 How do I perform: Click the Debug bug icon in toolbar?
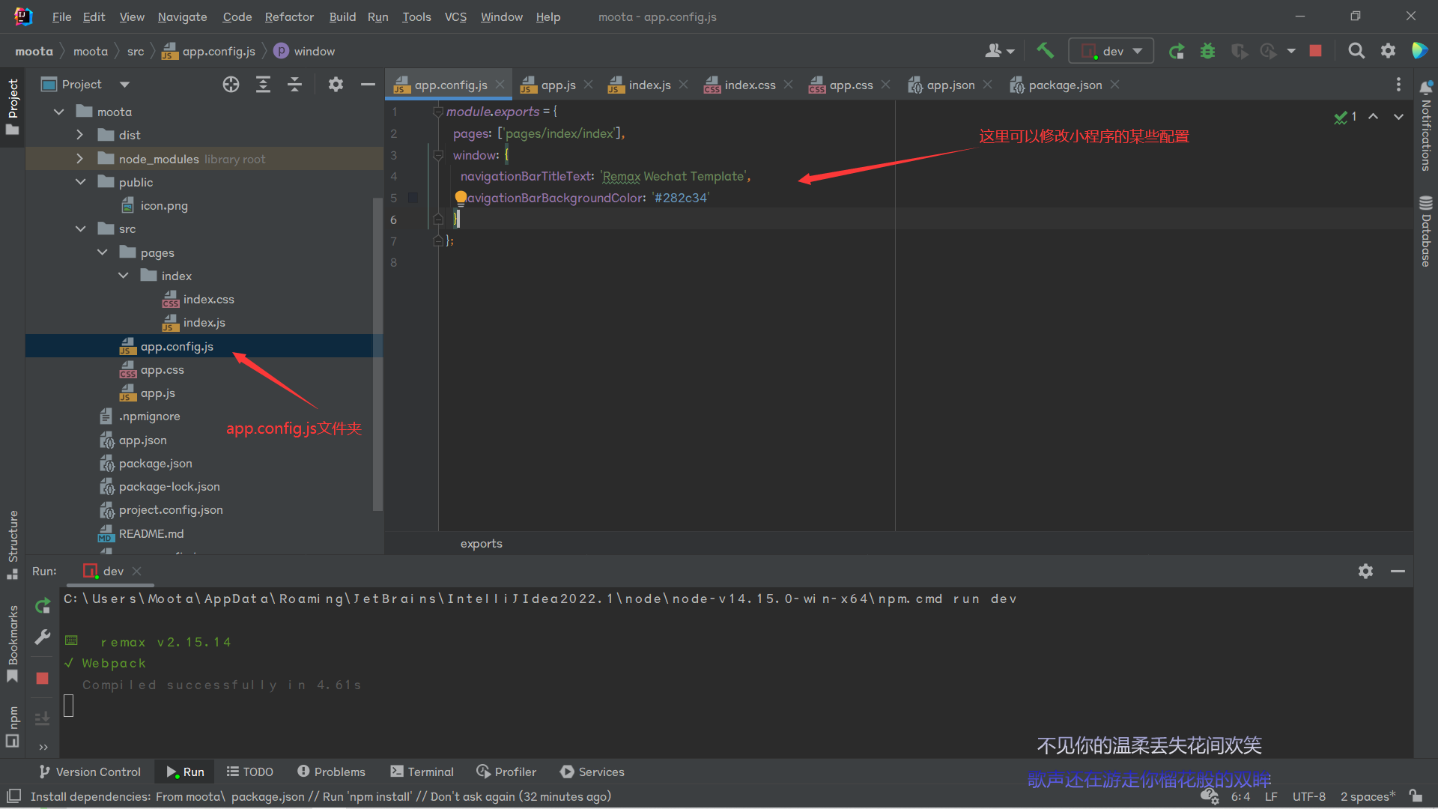[1207, 51]
